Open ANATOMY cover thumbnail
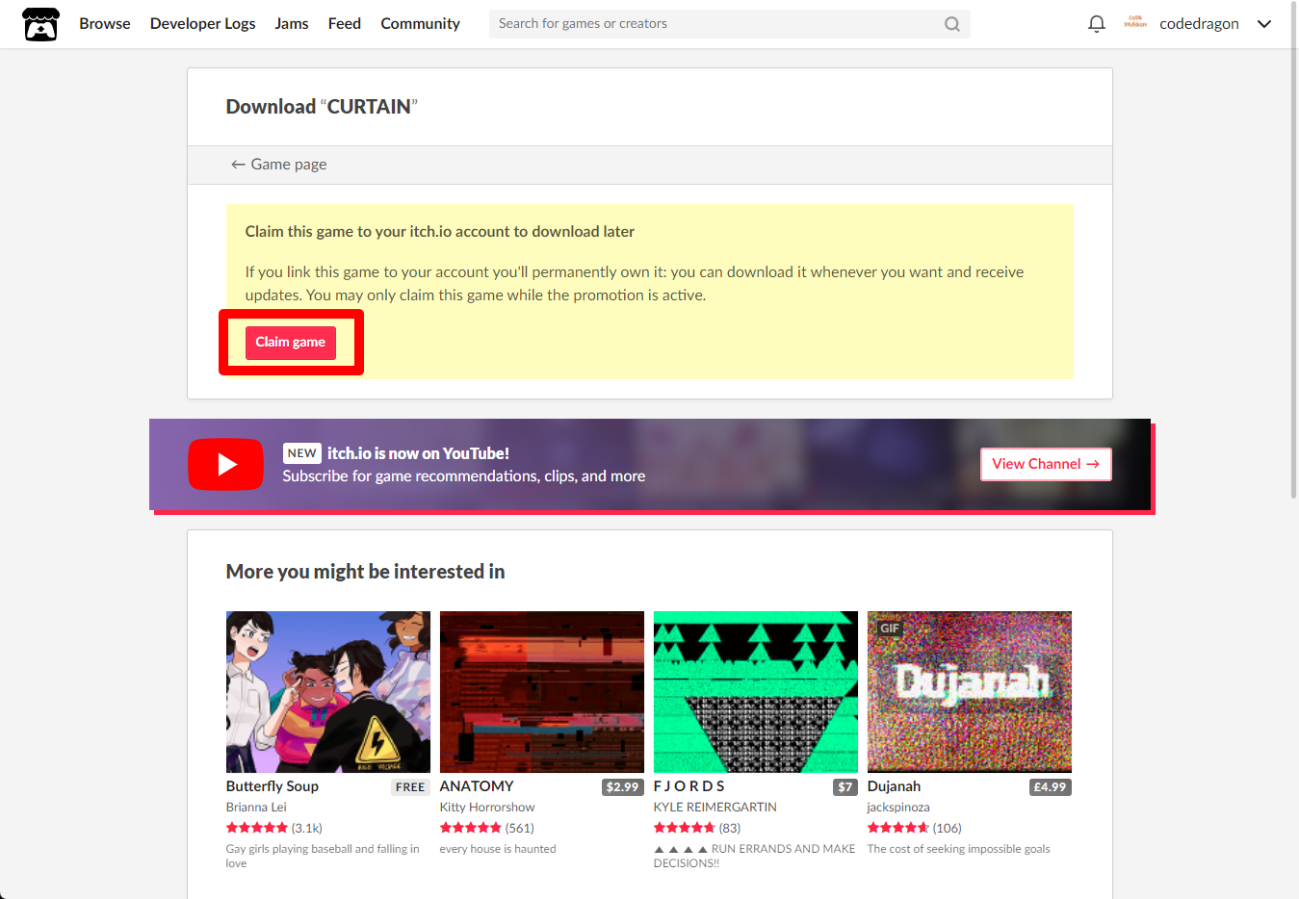 click(x=542, y=692)
